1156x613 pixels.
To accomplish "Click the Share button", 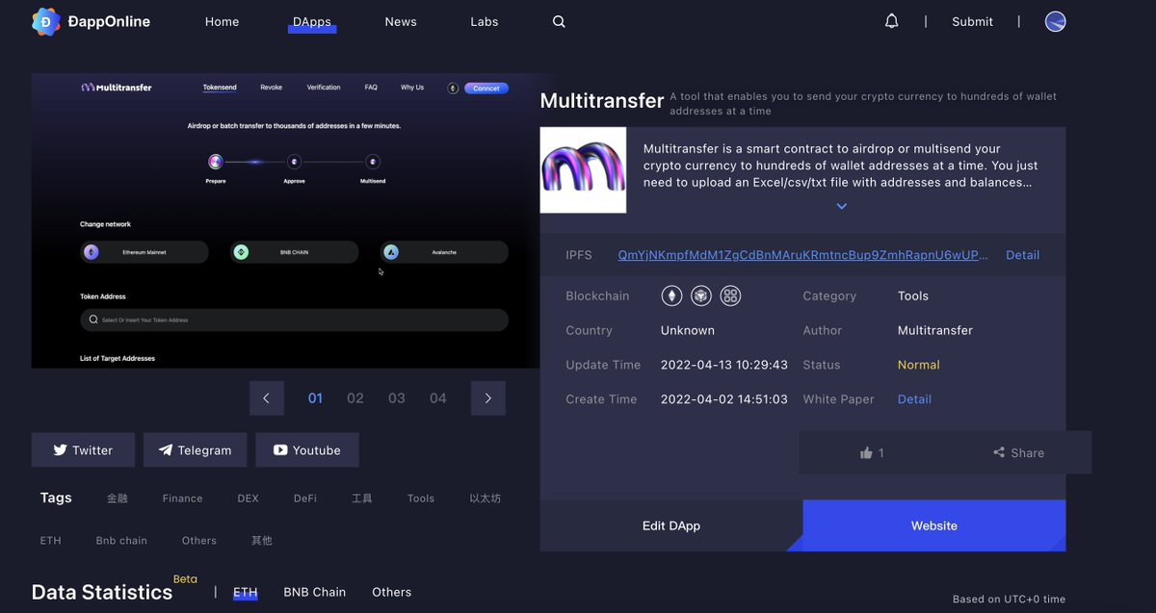I will coord(1018,452).
